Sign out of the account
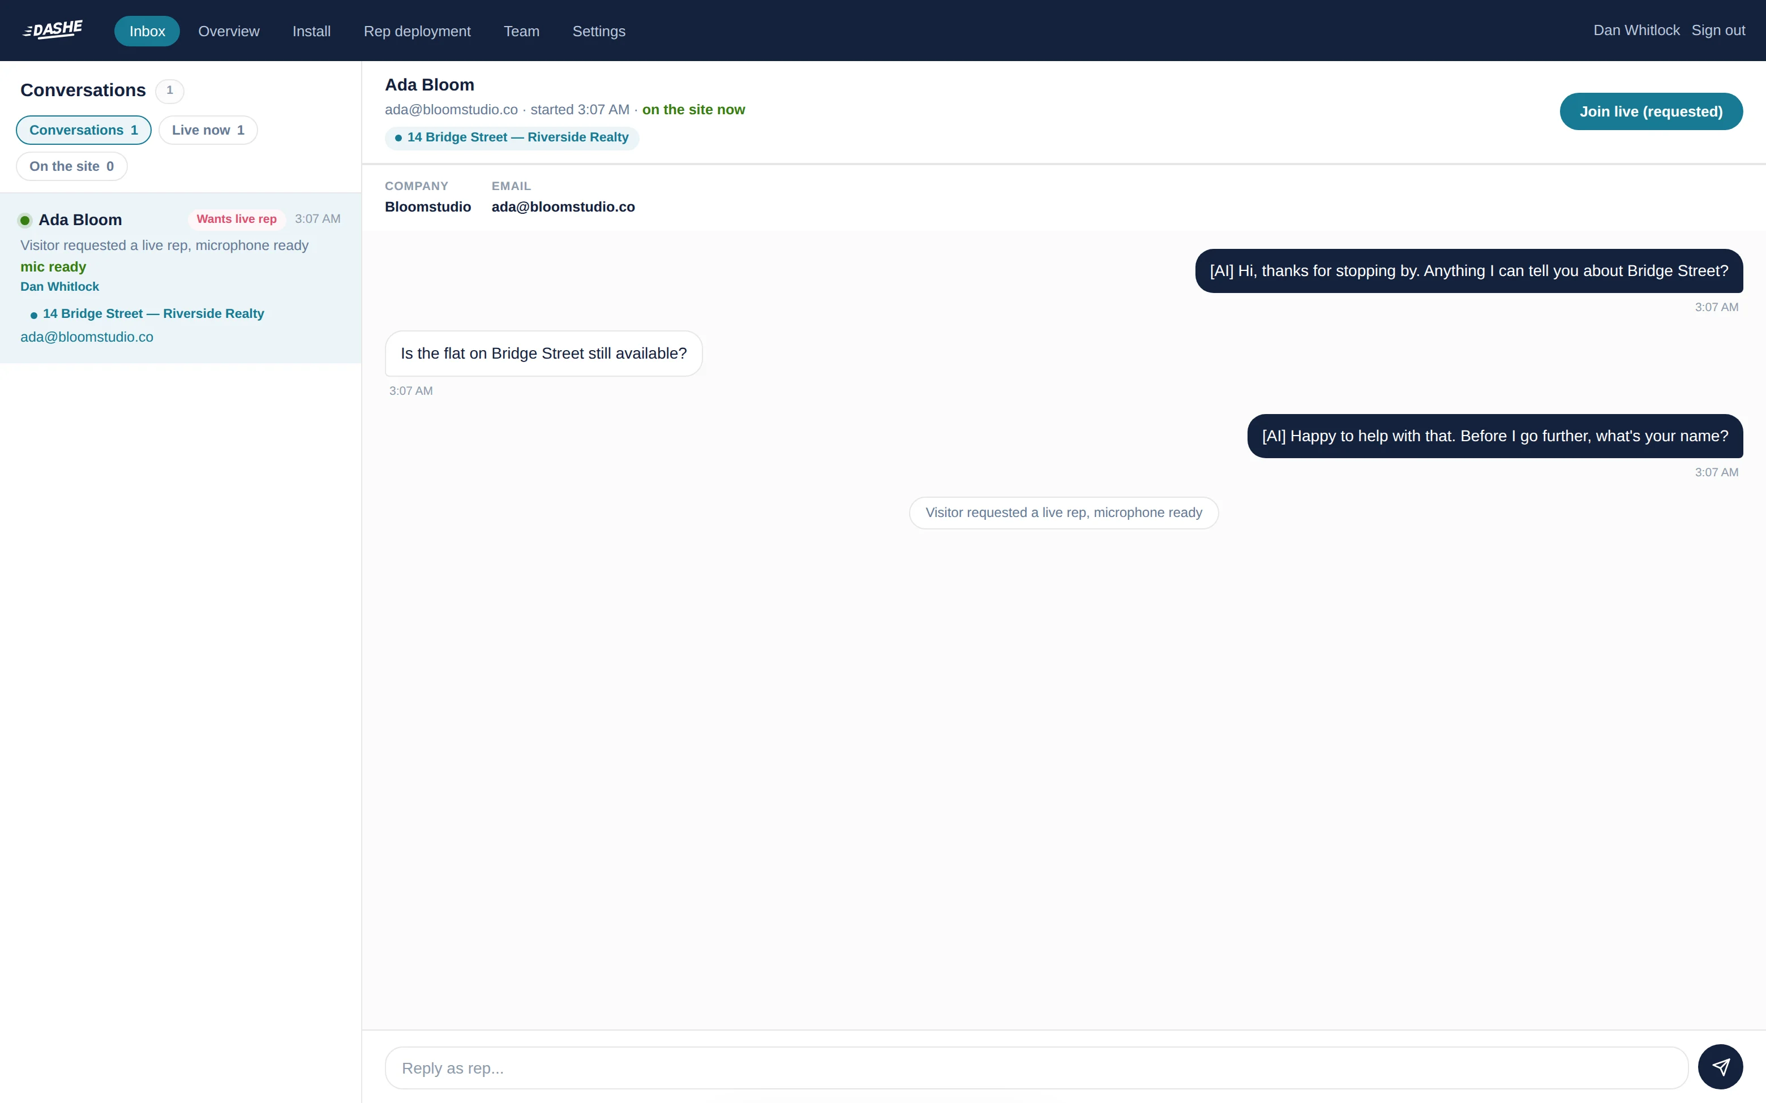This screenshot has width=1766, height=1103. 1718,30
